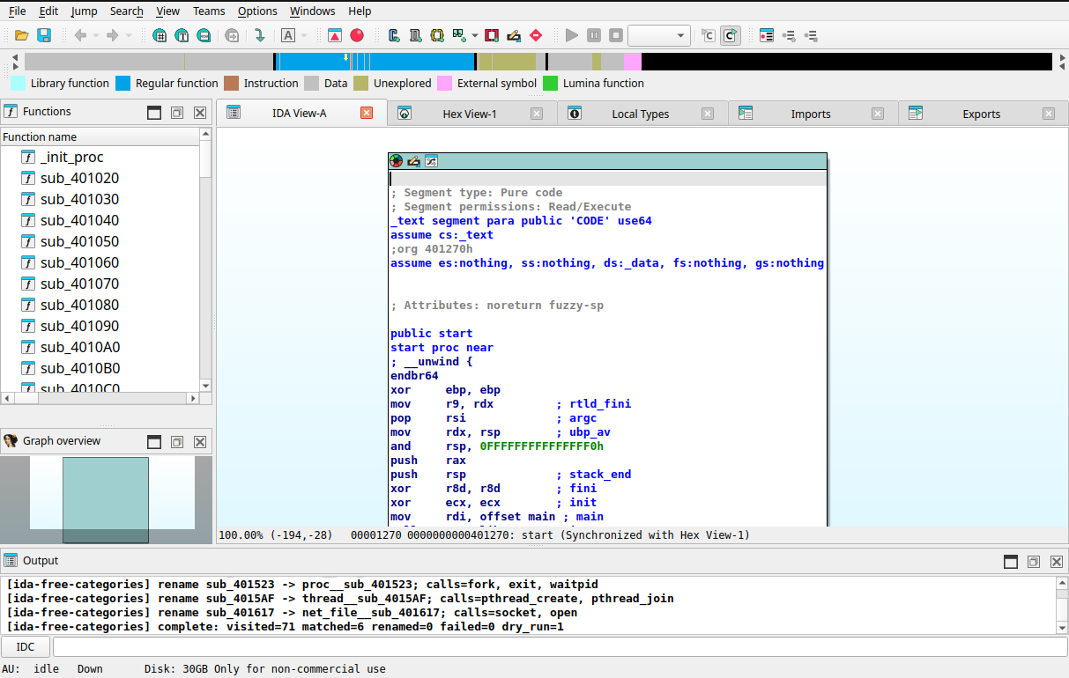This screenshot has height=678, width=1069.
Task: Click Output panel scroll-up arrow
Action: point(1062,583)
